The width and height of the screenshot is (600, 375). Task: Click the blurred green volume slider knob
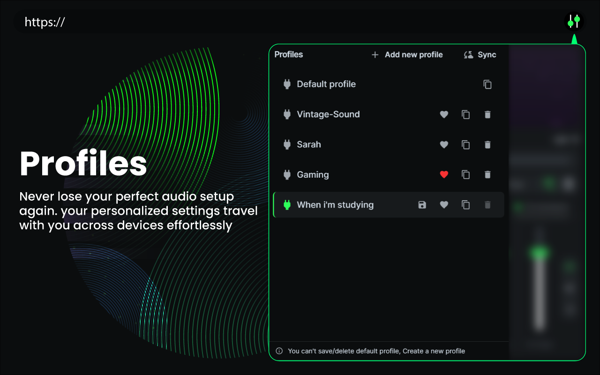[x=540, y=253]
